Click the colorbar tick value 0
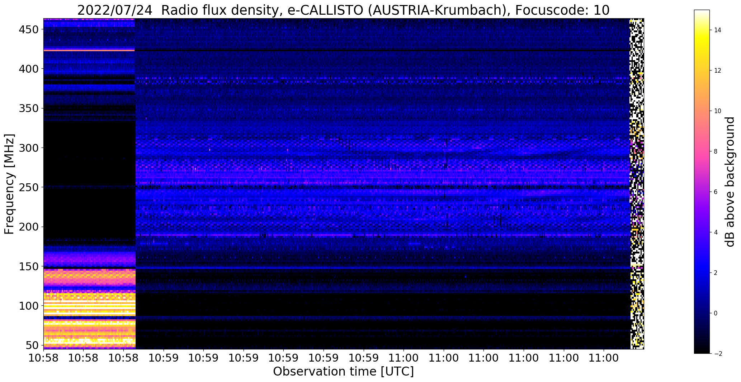This screenshot has height=382, width=741. [716, 313]
